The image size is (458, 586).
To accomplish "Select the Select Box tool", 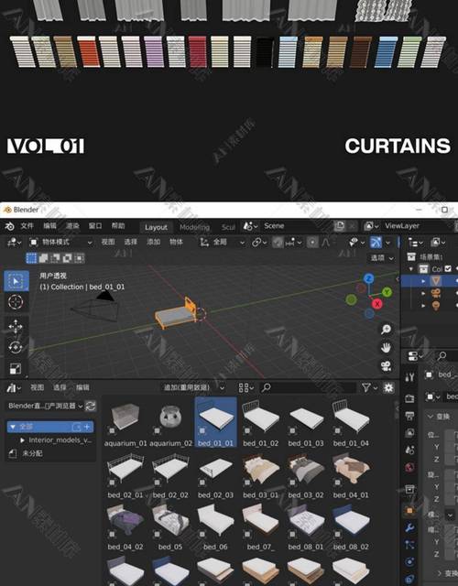I will point(16,281).
